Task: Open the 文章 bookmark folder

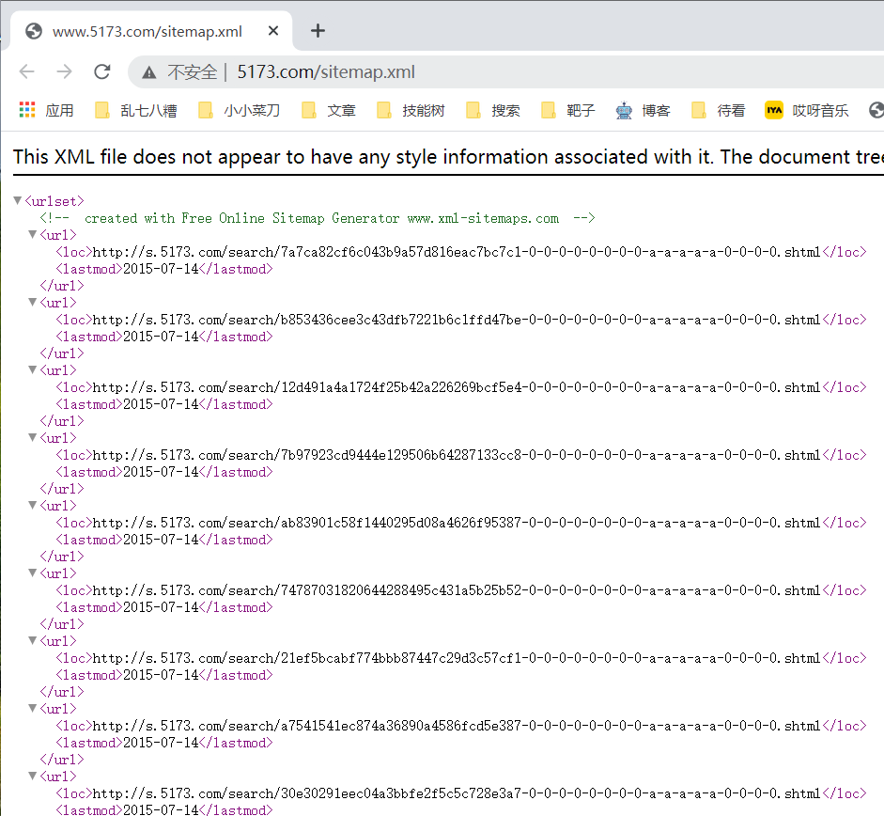Action: pyautogui.click(x=329, y=110)
